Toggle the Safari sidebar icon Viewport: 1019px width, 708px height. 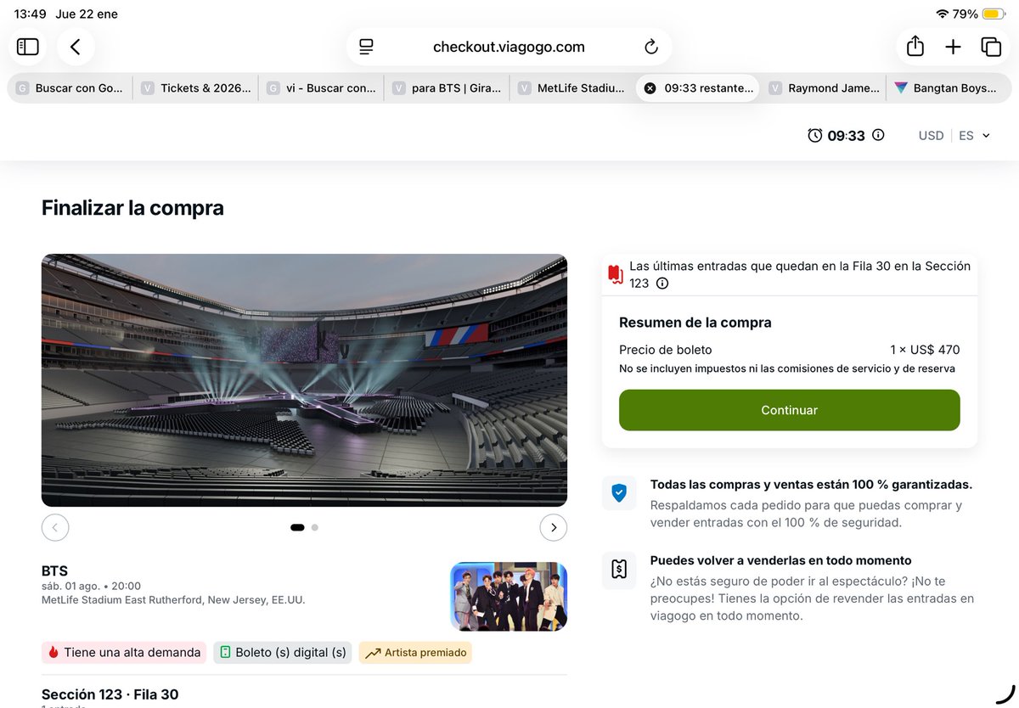(27, 47)
